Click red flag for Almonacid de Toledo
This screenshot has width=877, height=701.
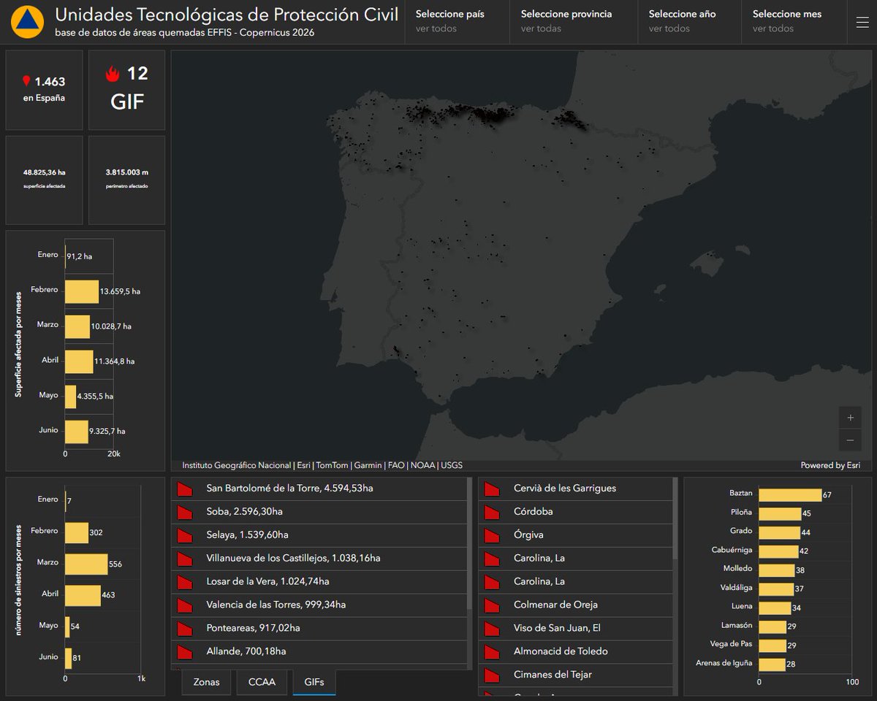(492, 651)
